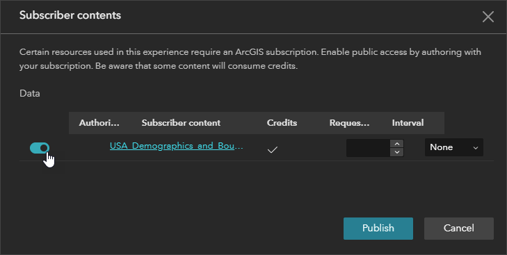Select the Reques... column header

pyautogui.click(x=349, y=123)
